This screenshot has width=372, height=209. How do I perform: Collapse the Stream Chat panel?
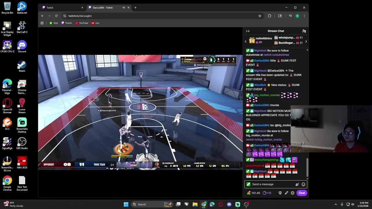click(248, 31)
